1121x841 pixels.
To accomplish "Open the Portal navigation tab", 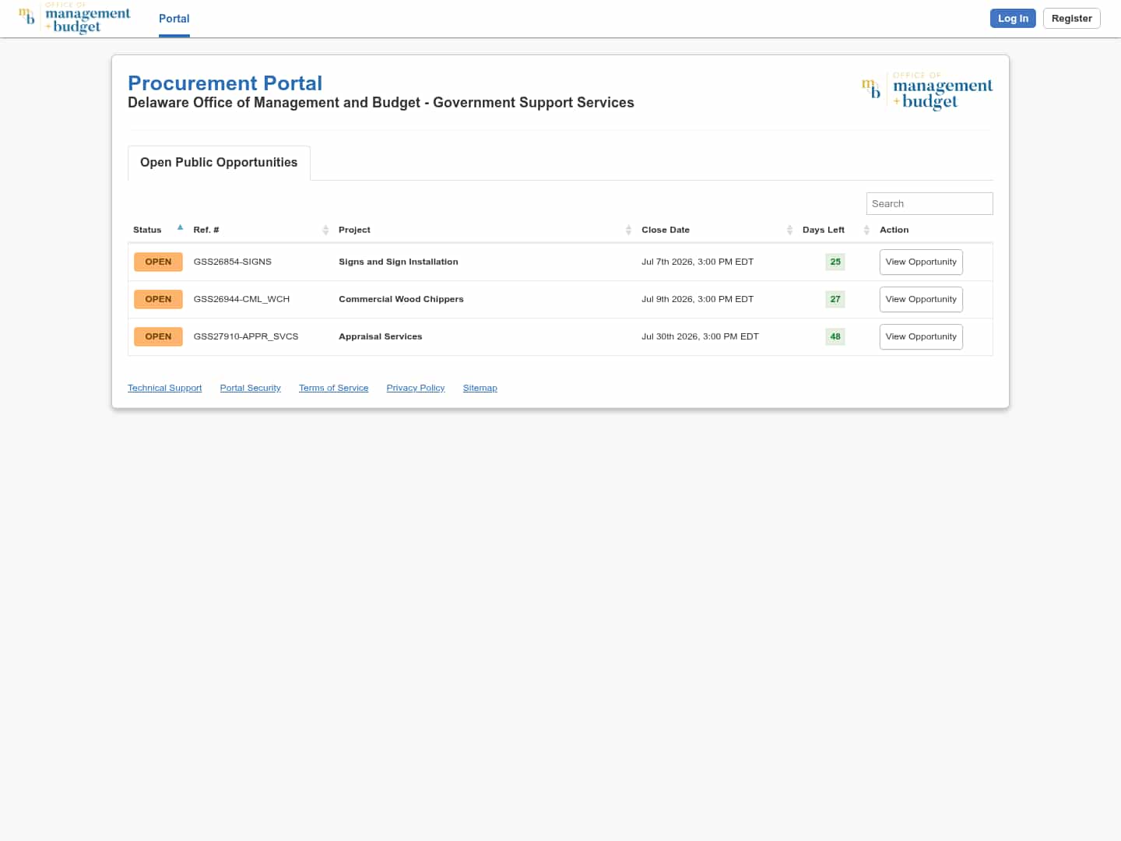I will pos(174,19).
